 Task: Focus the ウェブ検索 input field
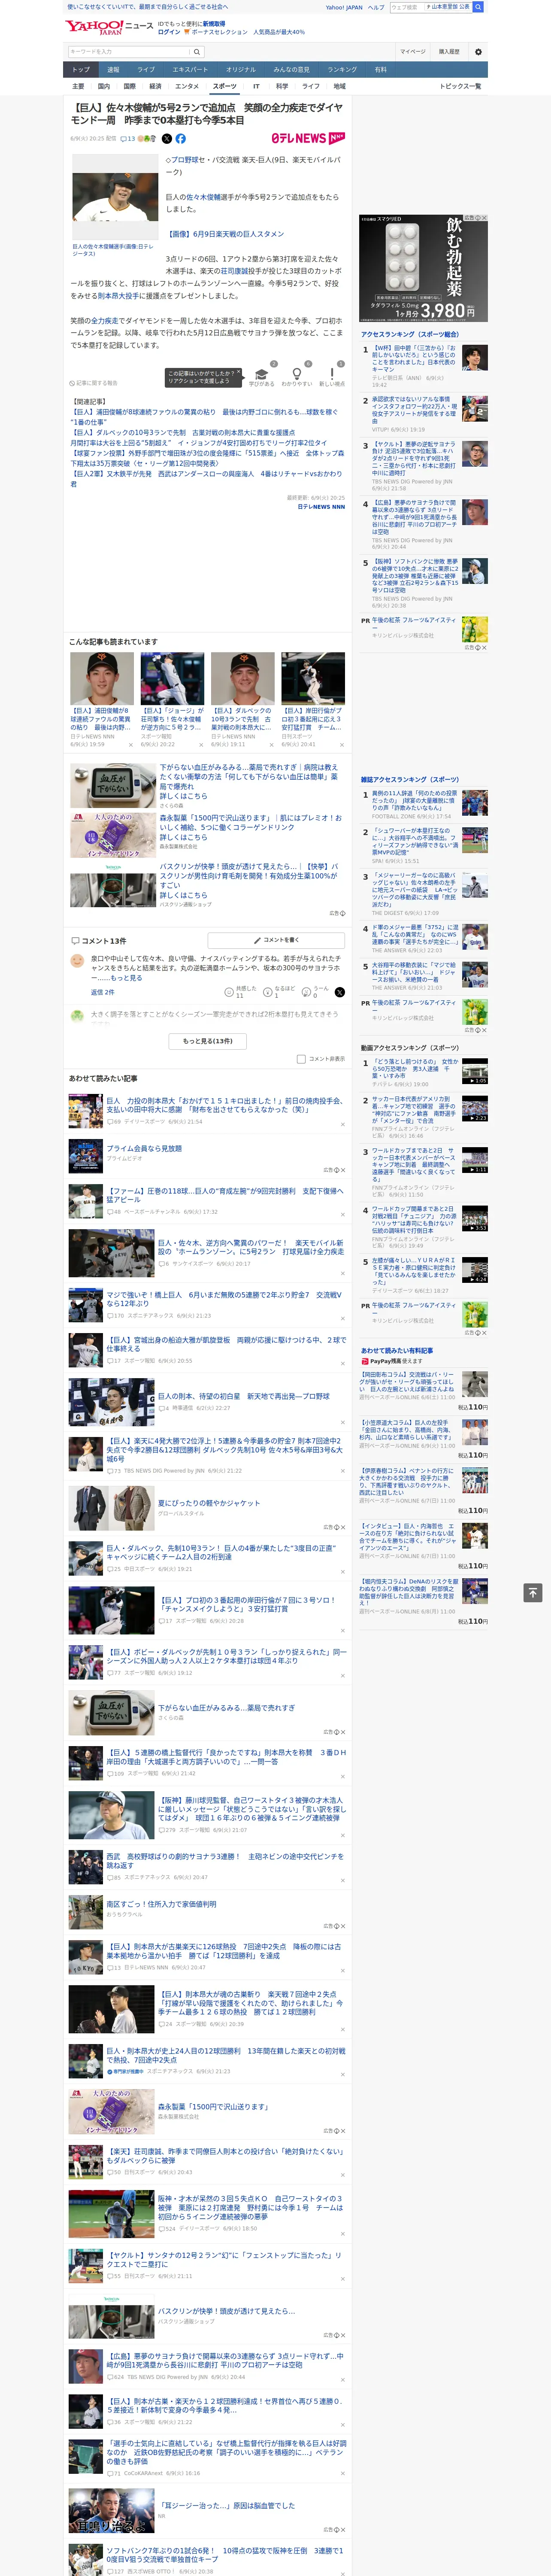pos(406,7)
